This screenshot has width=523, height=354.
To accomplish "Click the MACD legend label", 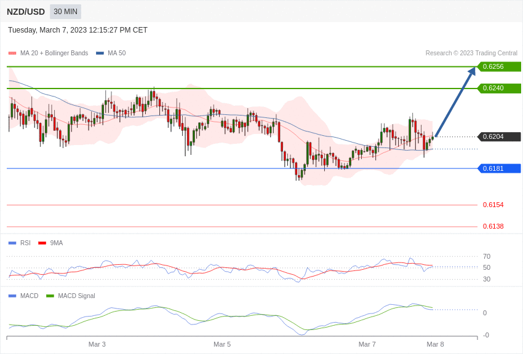I will [30, 296].
